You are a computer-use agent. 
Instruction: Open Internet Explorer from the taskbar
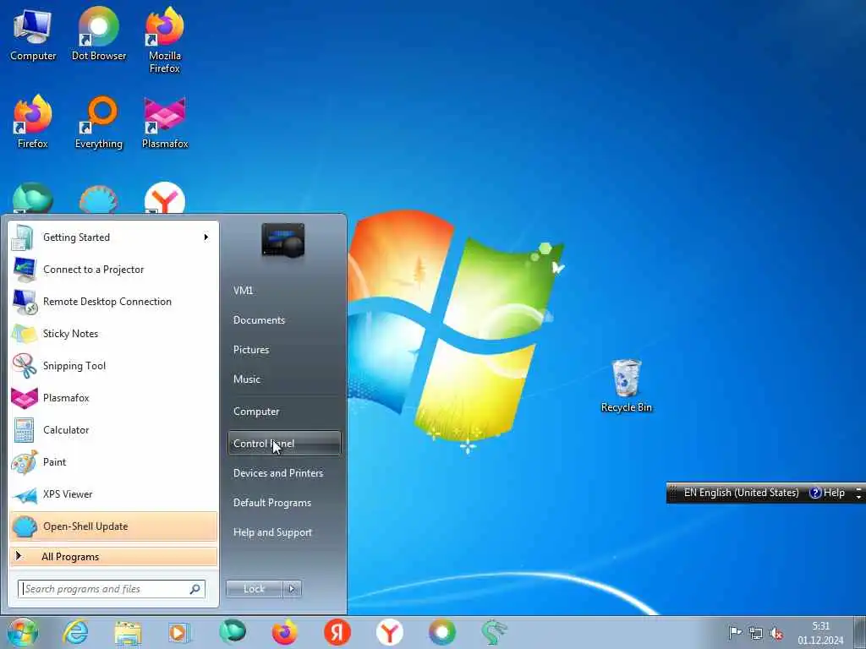point(75,632)
